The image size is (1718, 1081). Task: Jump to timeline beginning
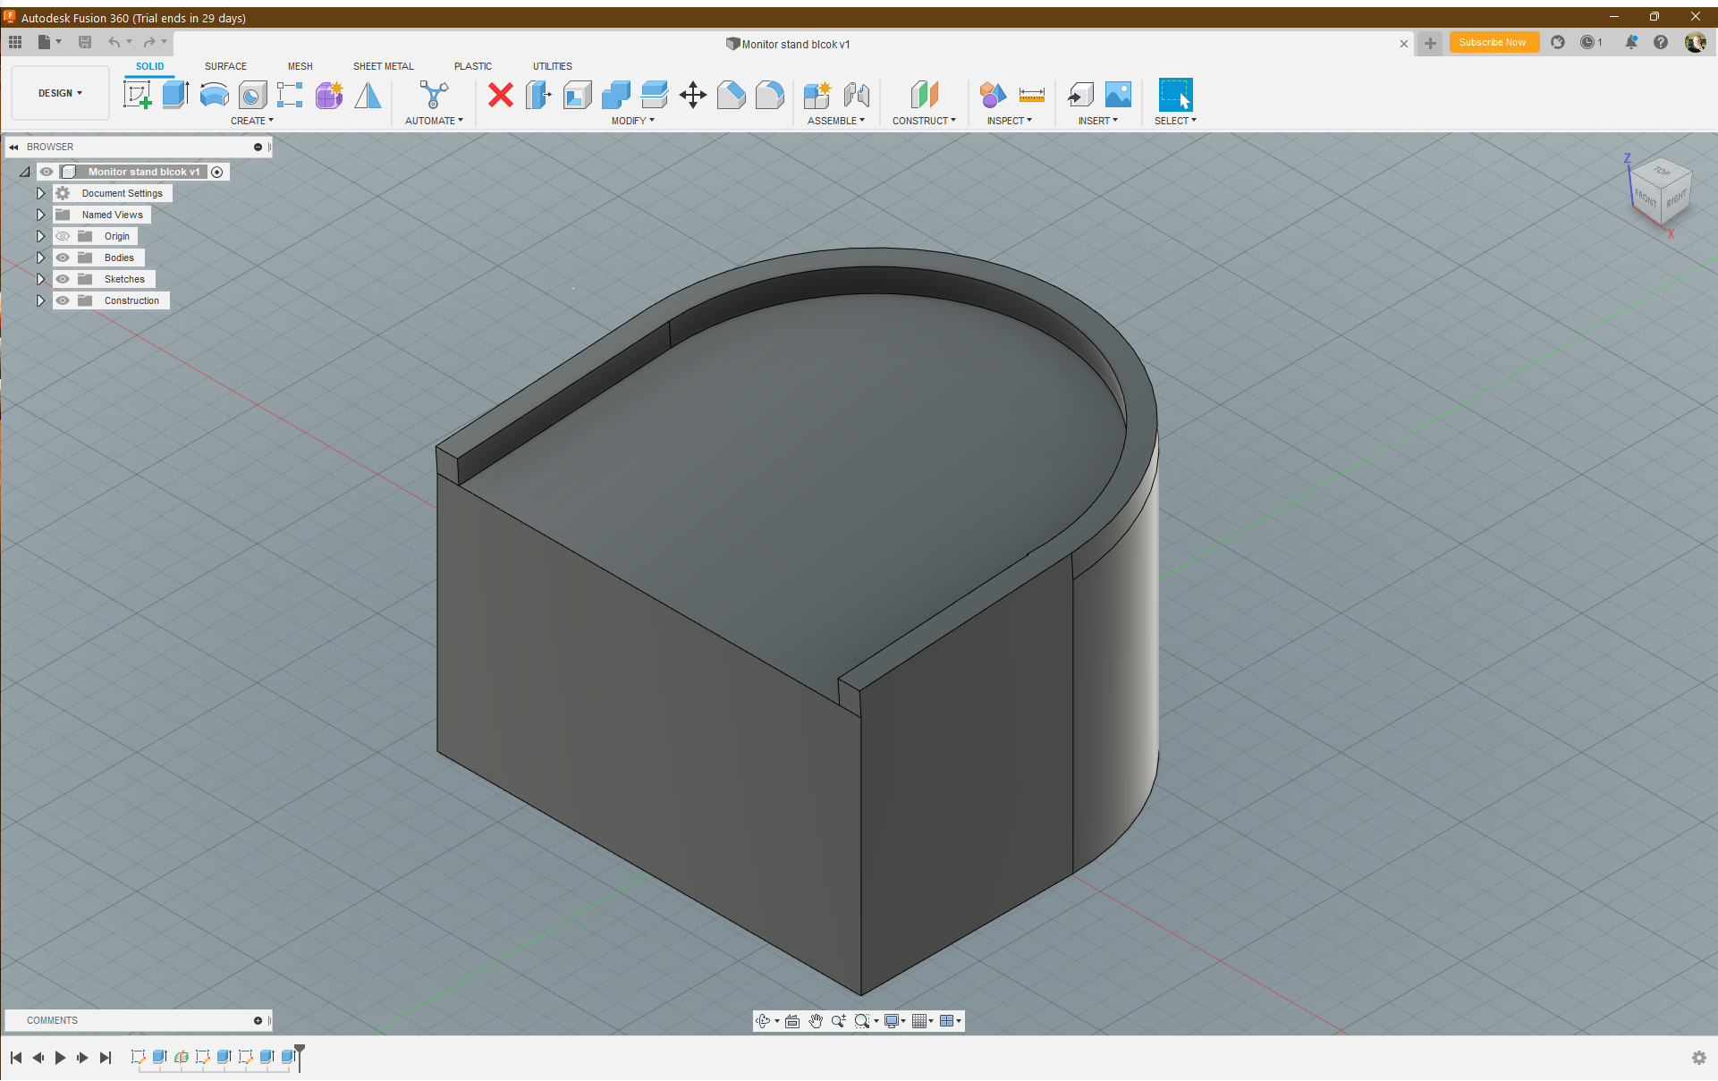pyautogui.click(x=16, y=1058)
